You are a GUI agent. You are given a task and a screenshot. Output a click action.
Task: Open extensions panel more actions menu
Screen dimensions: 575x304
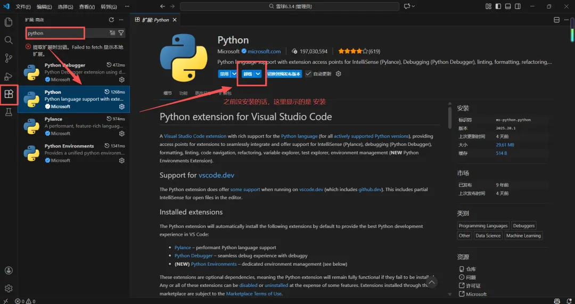[121, 20]
